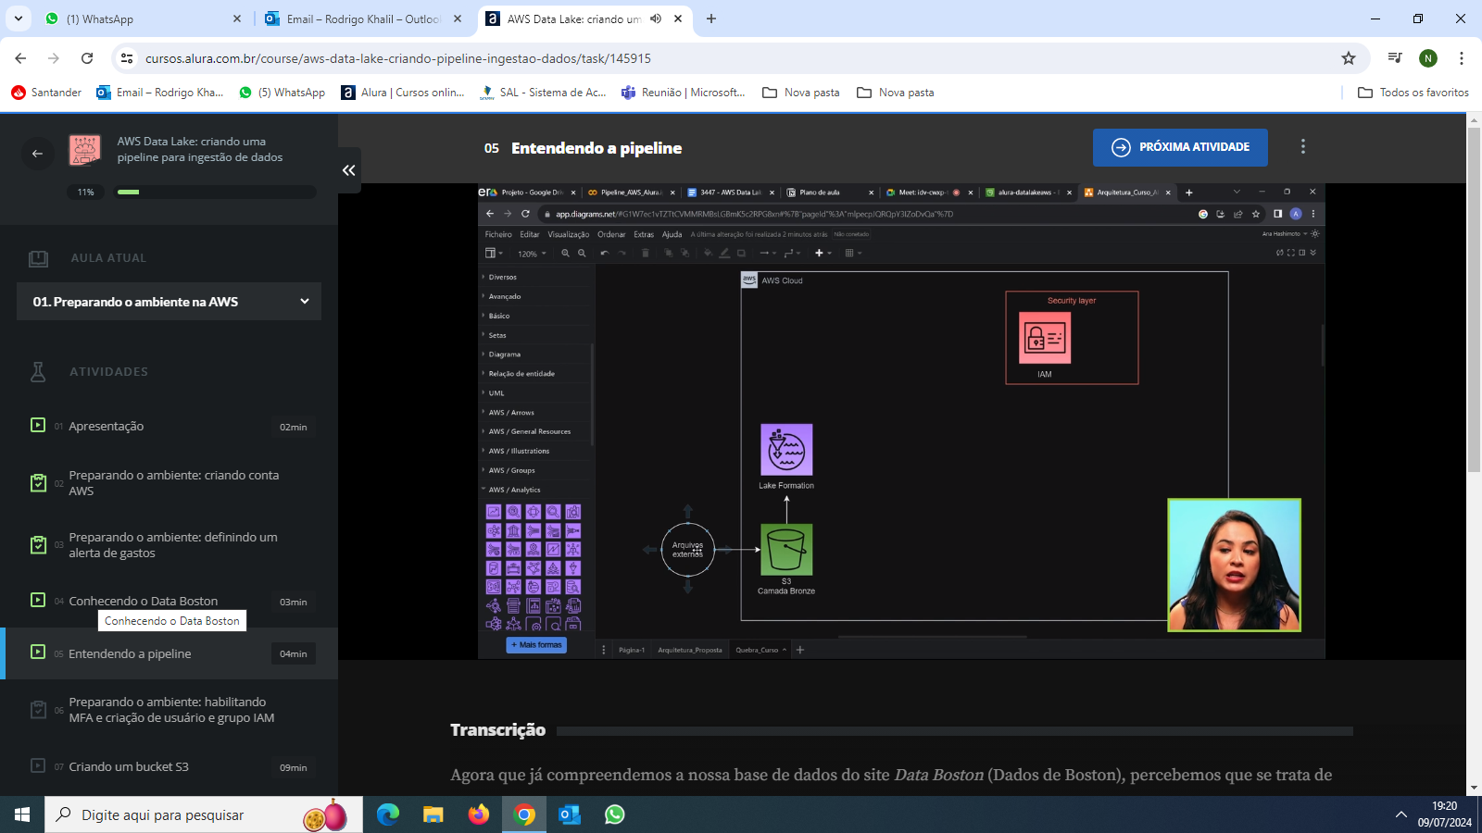Click the instructor webcam thumbnail

1235,566
